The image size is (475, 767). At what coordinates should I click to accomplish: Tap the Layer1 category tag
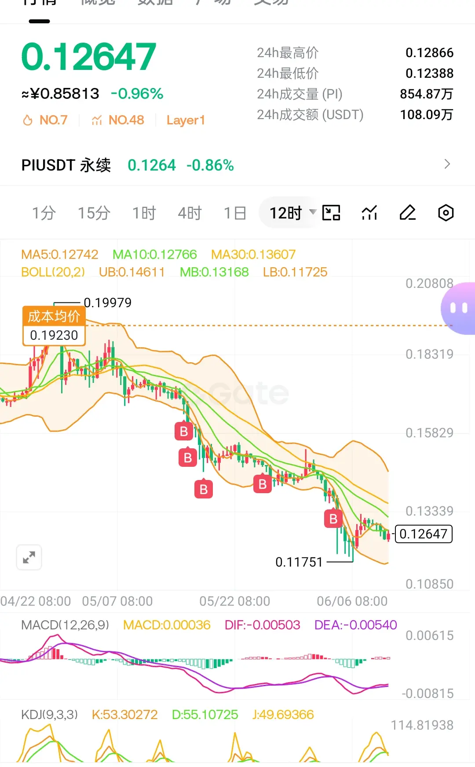tap(186, 120)
